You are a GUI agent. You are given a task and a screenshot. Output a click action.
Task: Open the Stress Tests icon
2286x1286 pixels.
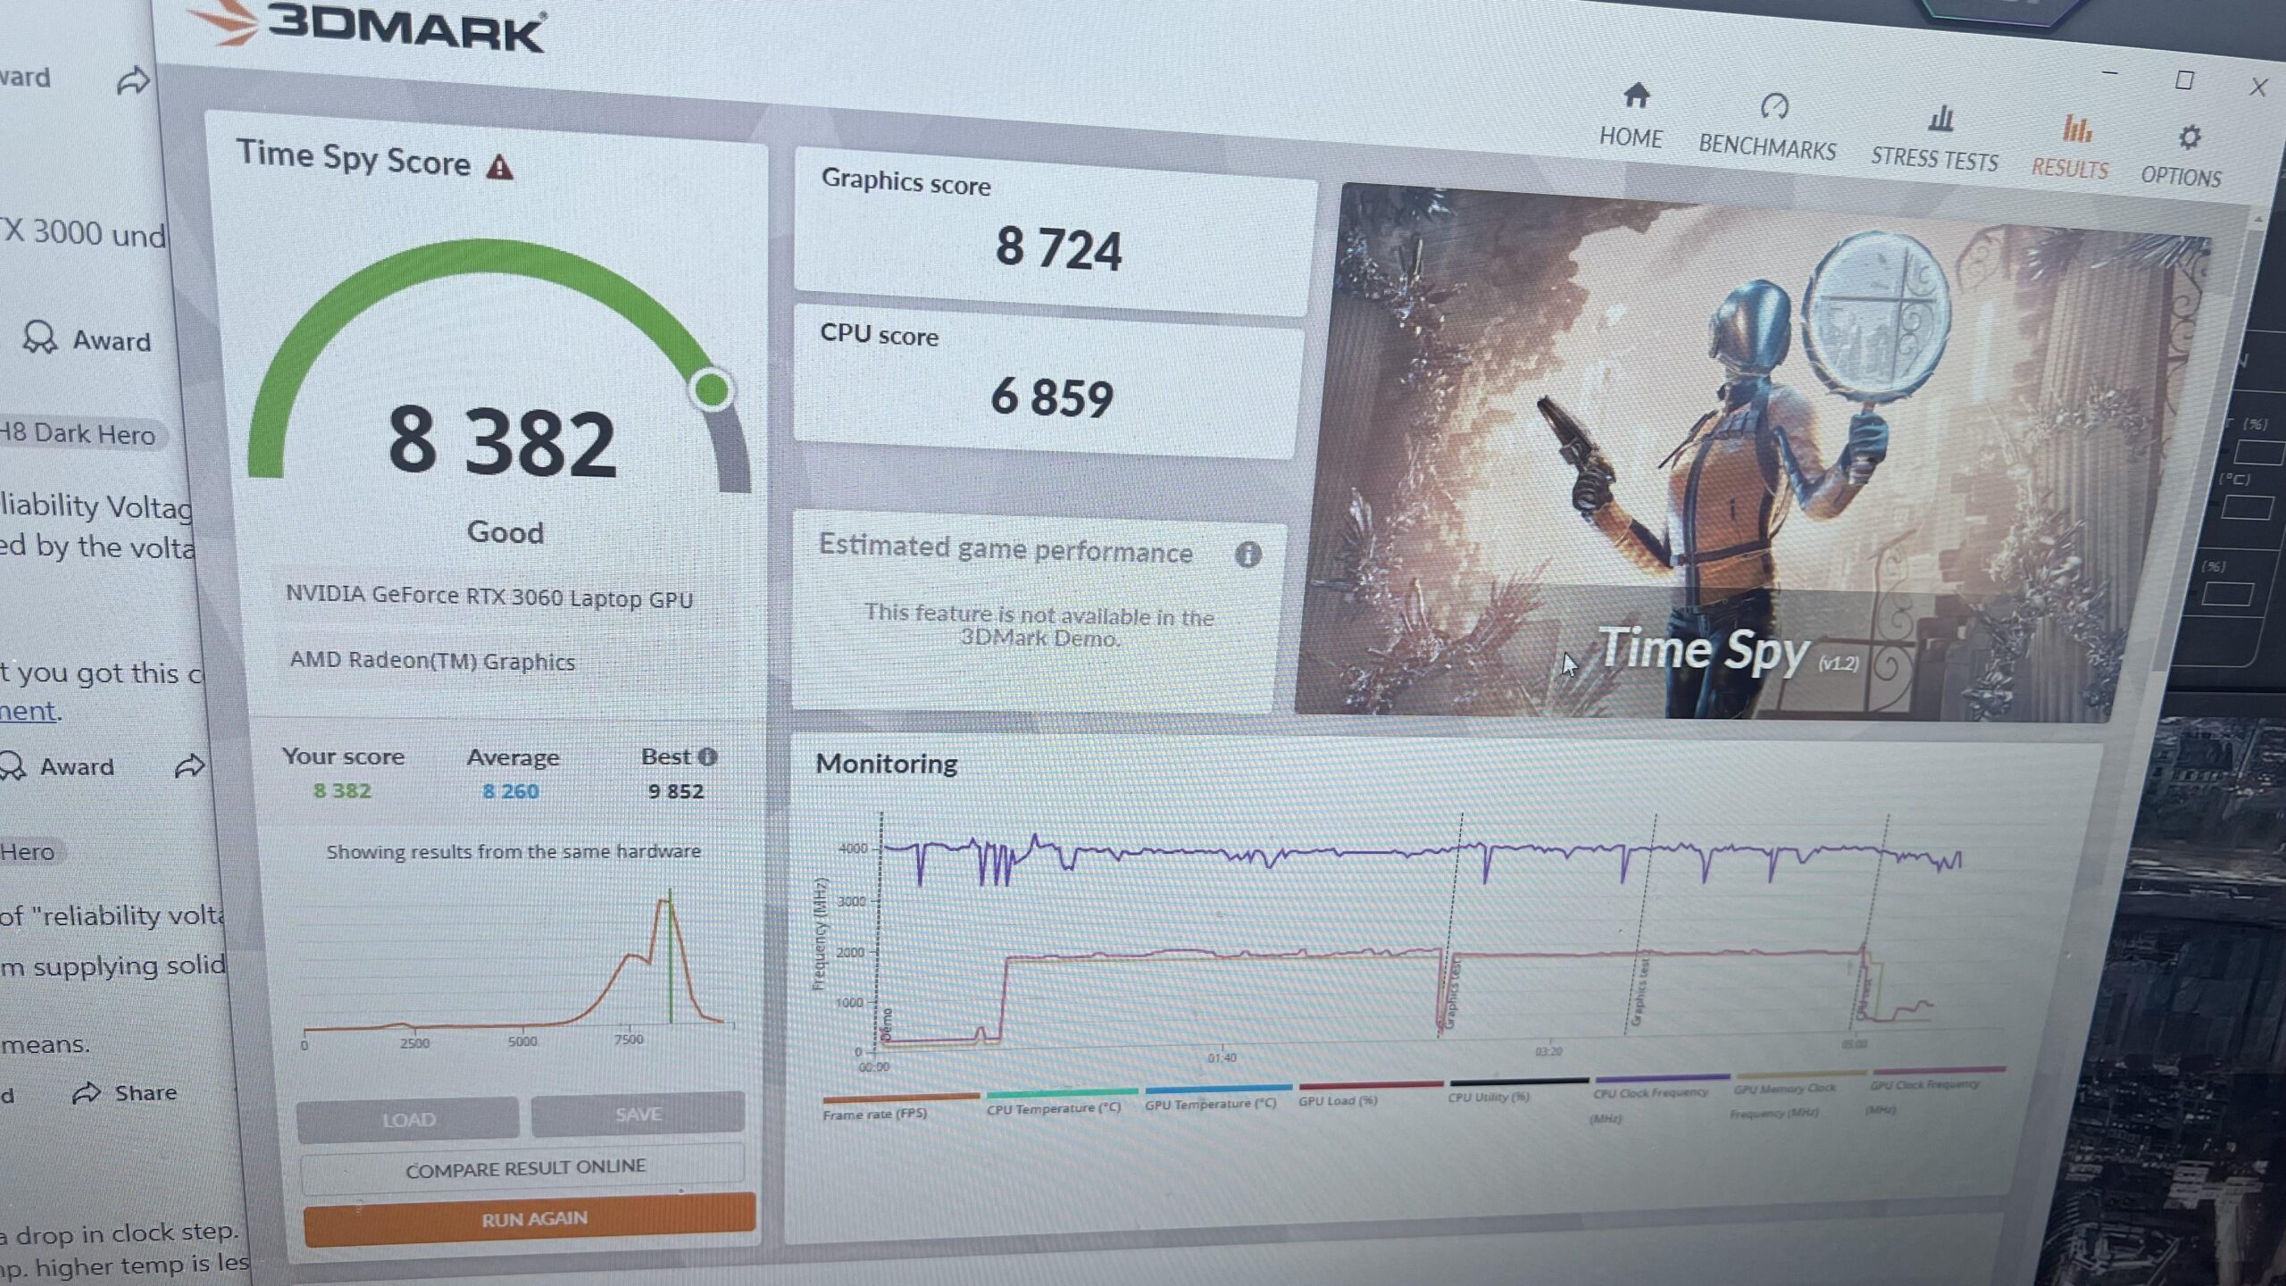pos(1940,118)
